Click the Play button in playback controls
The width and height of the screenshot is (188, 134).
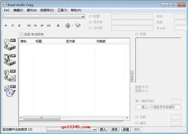(6, 25)
